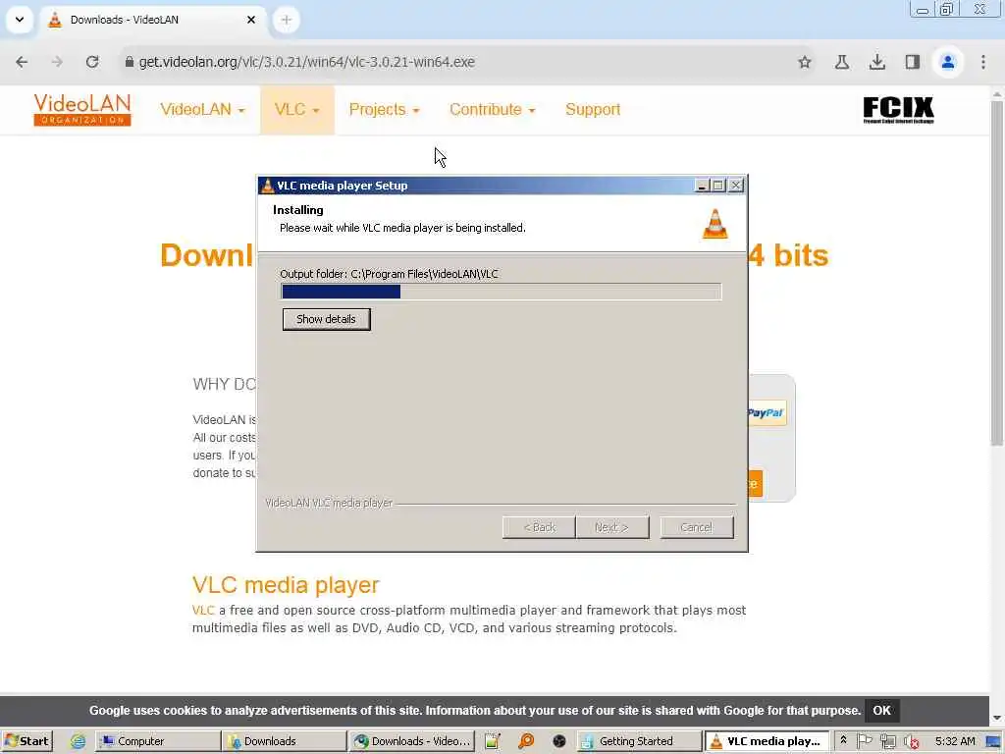This screenshot has height=754, width=1005.
Task: Open Chrome Labs flask icon
Action: pos(841,62)
